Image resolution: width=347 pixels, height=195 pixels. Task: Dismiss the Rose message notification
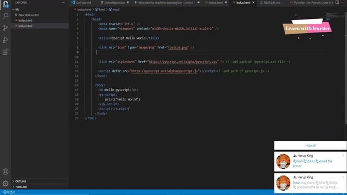point(343,177)
